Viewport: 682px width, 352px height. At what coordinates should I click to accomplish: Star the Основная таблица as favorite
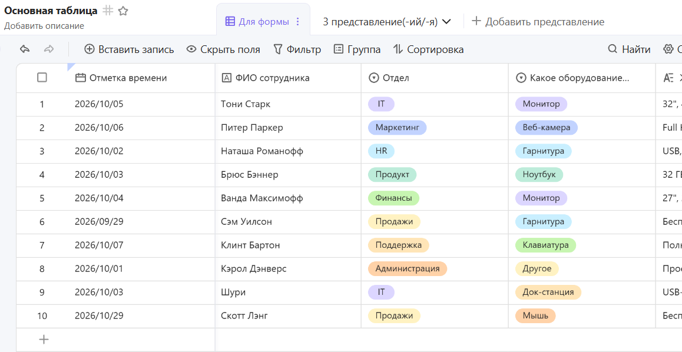click(x=123, y=11)
